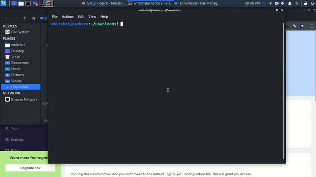Go back in file manager toolbar

click(6, 18)
